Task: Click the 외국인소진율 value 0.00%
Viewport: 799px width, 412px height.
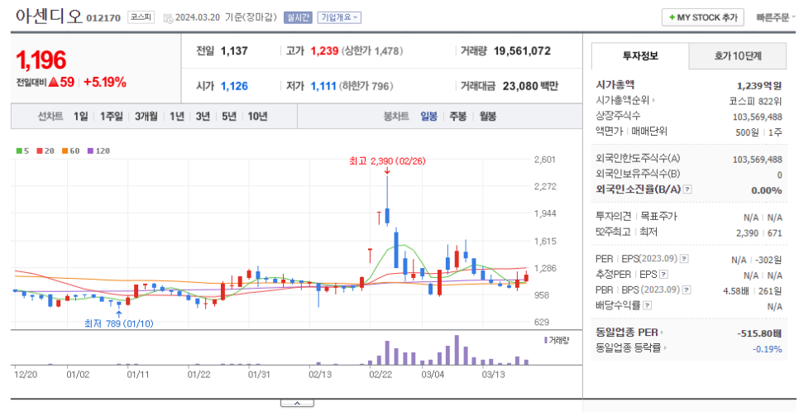Action: (767, 190)
